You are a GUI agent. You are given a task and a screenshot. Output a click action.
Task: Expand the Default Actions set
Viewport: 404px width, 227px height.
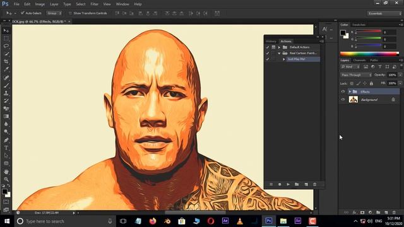click(279, 47)
